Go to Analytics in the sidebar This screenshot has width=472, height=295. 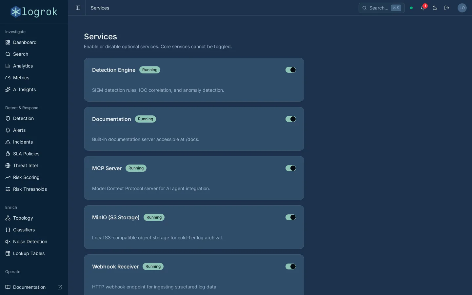tap(34, 66)
